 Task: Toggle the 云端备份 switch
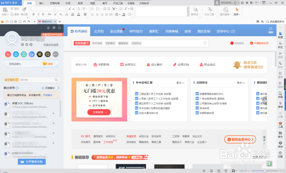(x=57, y=88)
